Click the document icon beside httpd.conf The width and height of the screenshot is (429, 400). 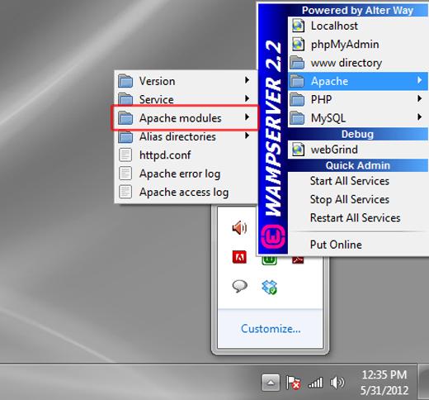125,155
